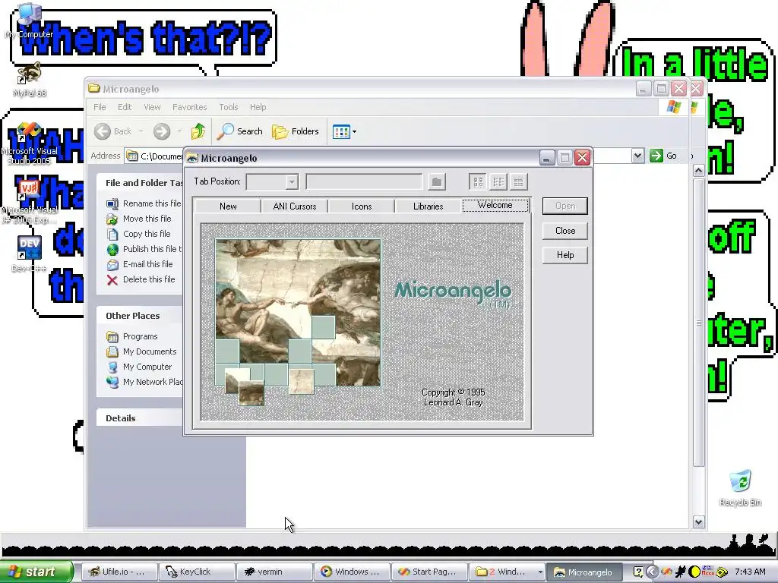Click the Explorer Forward arrow
The width and height of the screenshot is (778, 583).
tap(162, 131)
